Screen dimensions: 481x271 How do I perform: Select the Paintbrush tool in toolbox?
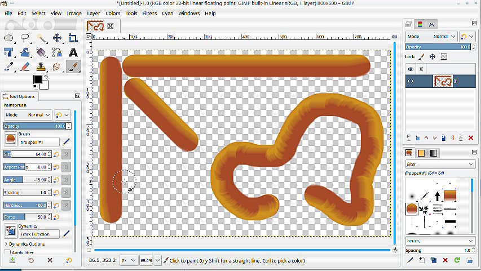(x=73, y=66)
